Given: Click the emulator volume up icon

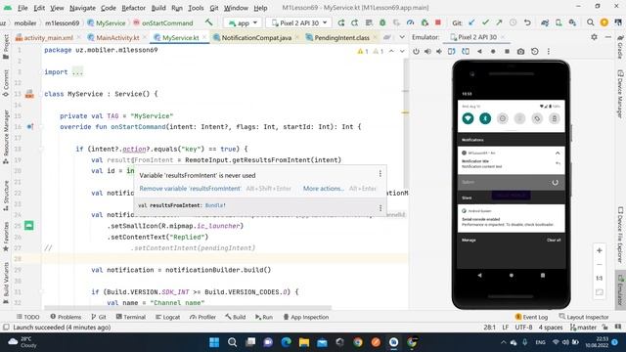Looking at the screenshot, I should pyautogui.click(x=427, y=52).
